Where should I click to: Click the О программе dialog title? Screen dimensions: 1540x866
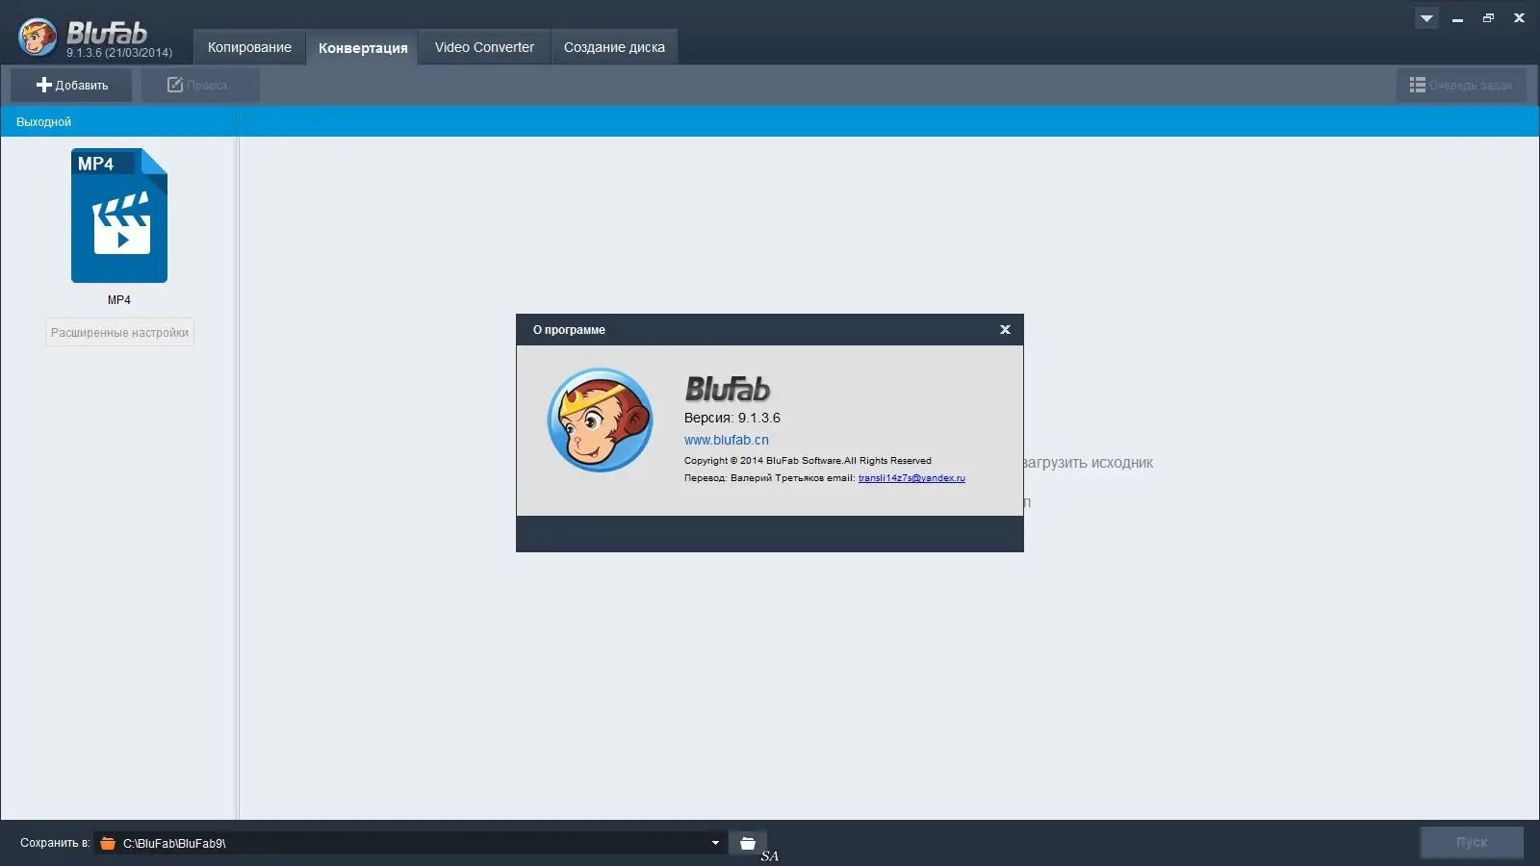click(x=569, y=329)
